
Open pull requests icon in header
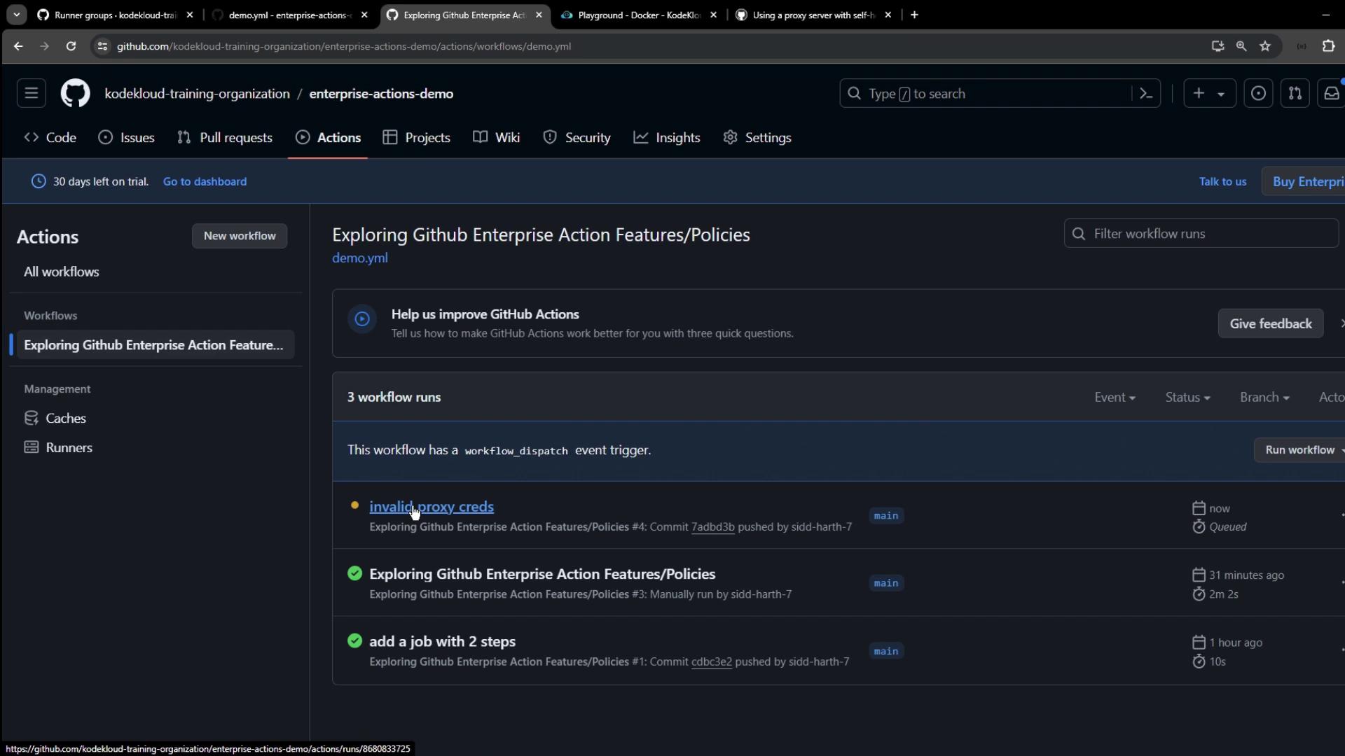1295,93
